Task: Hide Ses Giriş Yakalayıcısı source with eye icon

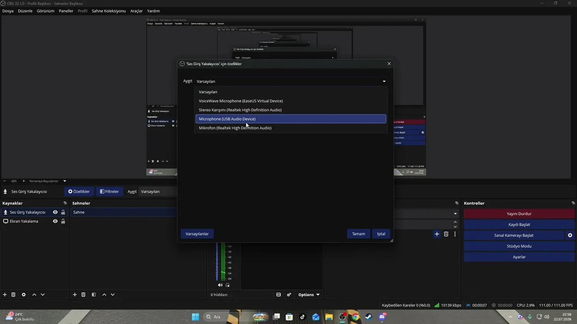Action: [x=55, y=212]
